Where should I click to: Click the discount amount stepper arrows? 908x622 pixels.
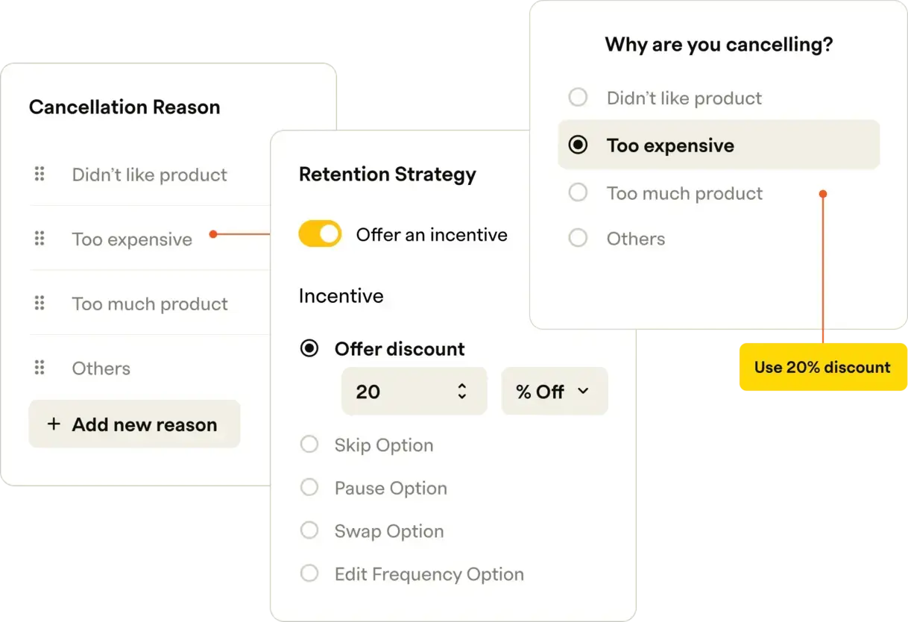click(462, 392)
